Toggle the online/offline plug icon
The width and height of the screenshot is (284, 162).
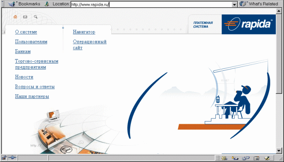(x=12, y=158)
